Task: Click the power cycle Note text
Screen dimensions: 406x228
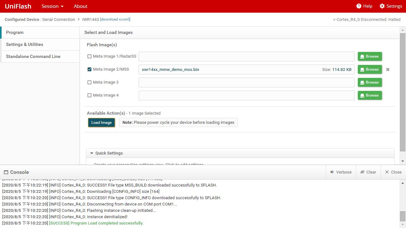Action: pos(178,123)
